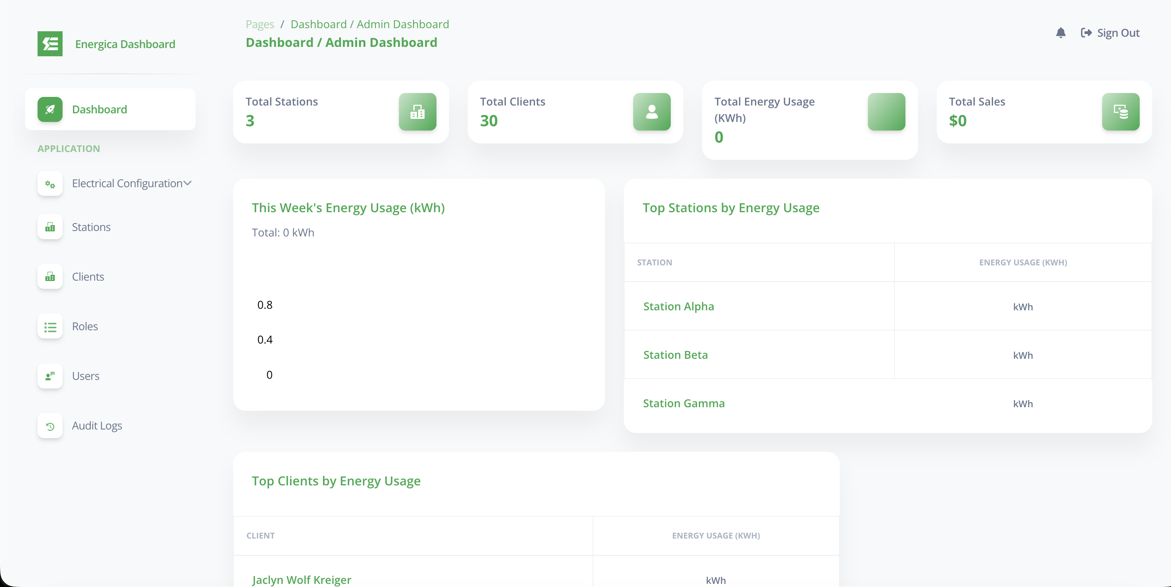Click the Electrical Configuration gears icon
Viewport: 1171px width, 587px height.
[50, 184]
